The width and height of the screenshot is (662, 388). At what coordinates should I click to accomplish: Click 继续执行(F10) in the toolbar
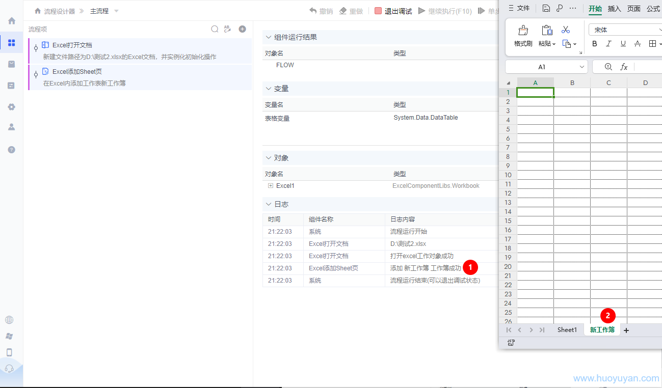tap(448, 11)
